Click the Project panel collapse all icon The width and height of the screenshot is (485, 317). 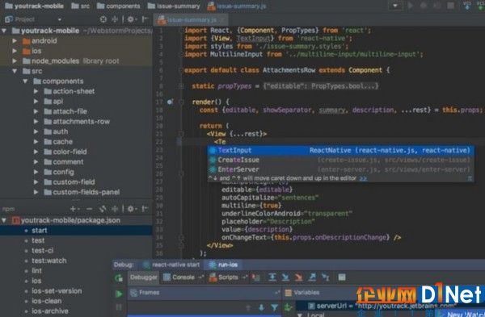point(115,19)
